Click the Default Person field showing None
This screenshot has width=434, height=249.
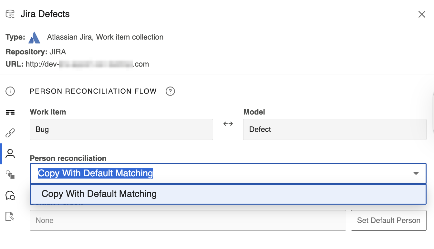[x=187, y=220]
